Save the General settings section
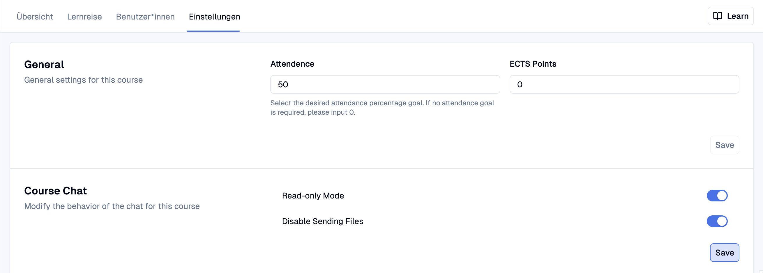This screenshot has width=763, height=273. pyautogui.click(x=725, y=145)
